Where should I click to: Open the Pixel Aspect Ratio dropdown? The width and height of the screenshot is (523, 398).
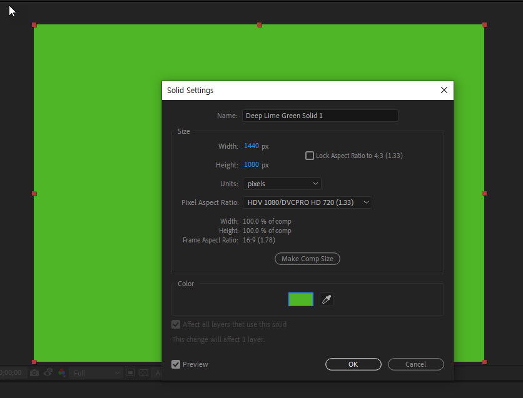(x=307, y=202)
